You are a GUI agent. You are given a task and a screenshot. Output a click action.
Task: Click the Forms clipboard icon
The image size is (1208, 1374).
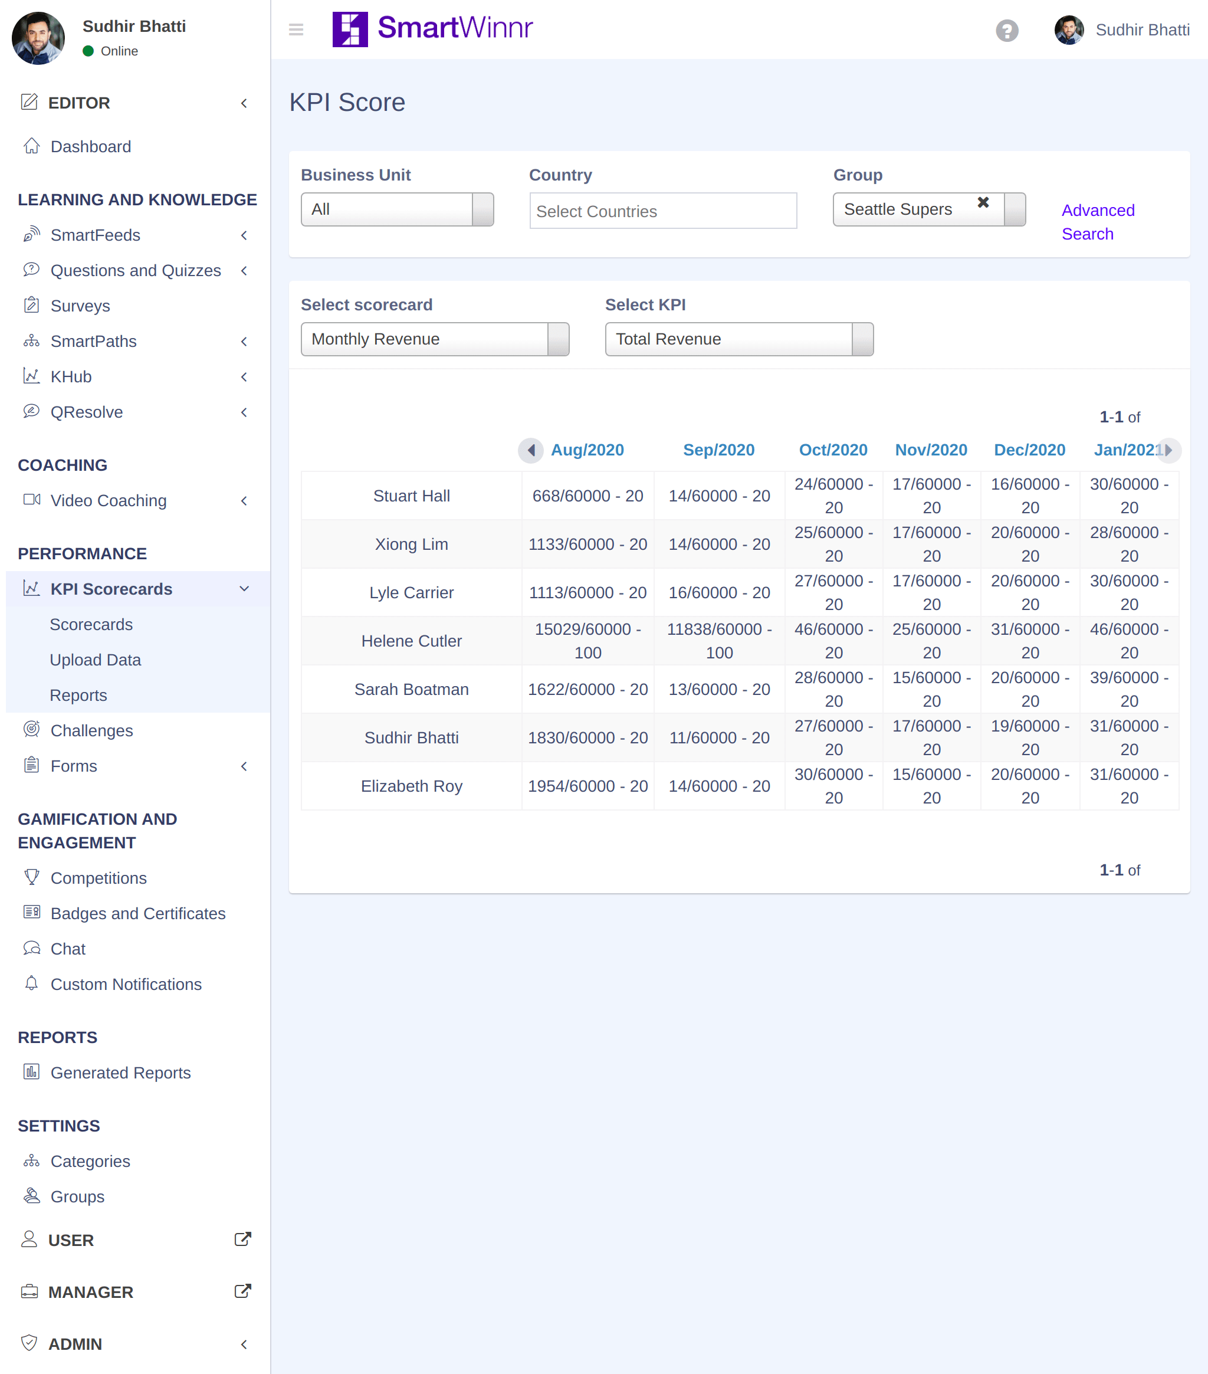pos(32,765)
